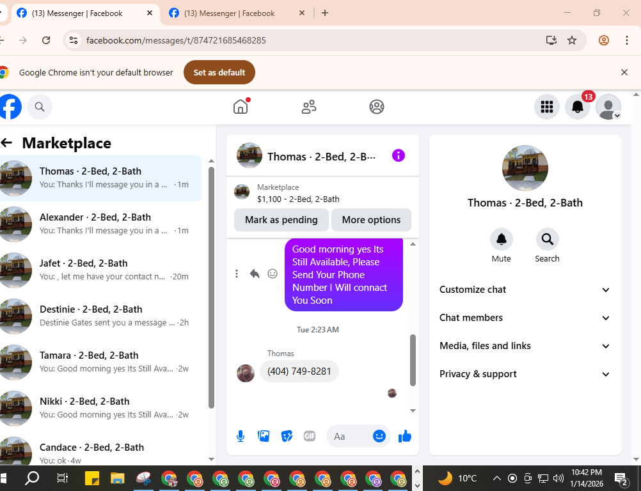Set Chrome as default browser
This screenshot has width=641, height=491.
(219, 72)
